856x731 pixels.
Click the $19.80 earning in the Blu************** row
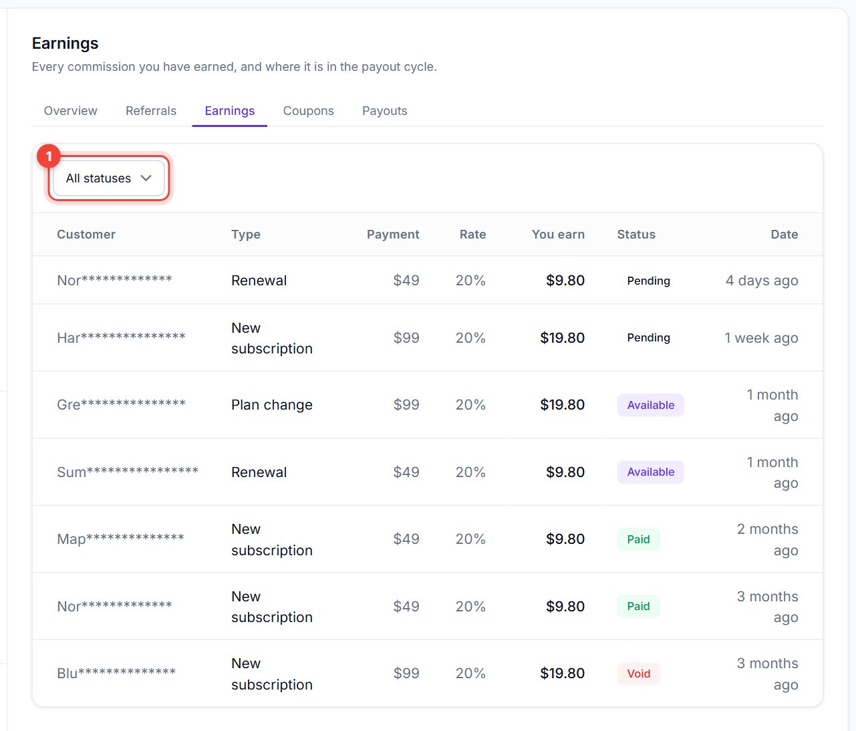coord(562,674)
